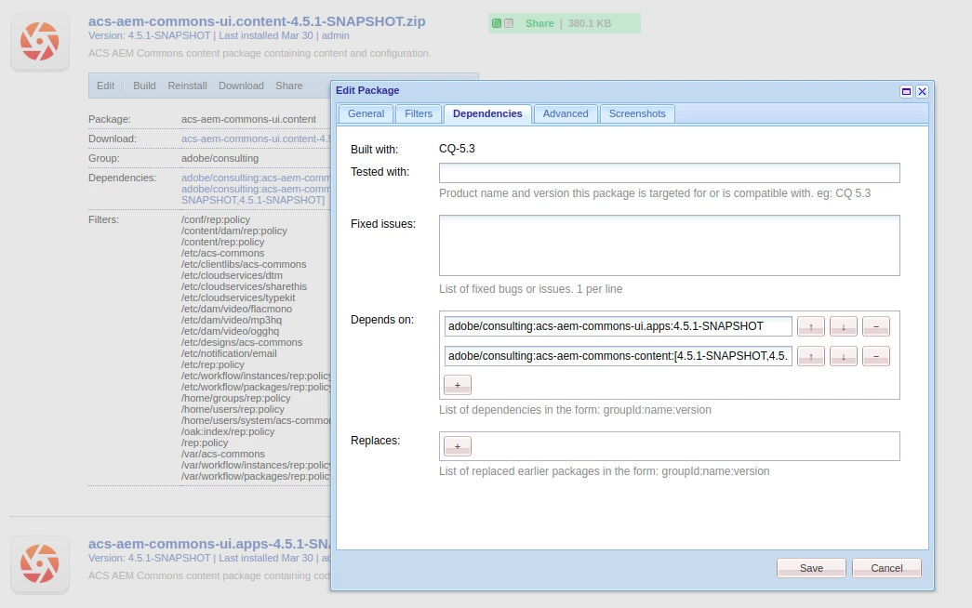Viewport: 972px width, 608px height.
Task: Select filter /content/dam/rep:policy
Action: click(x=234, y=231)
